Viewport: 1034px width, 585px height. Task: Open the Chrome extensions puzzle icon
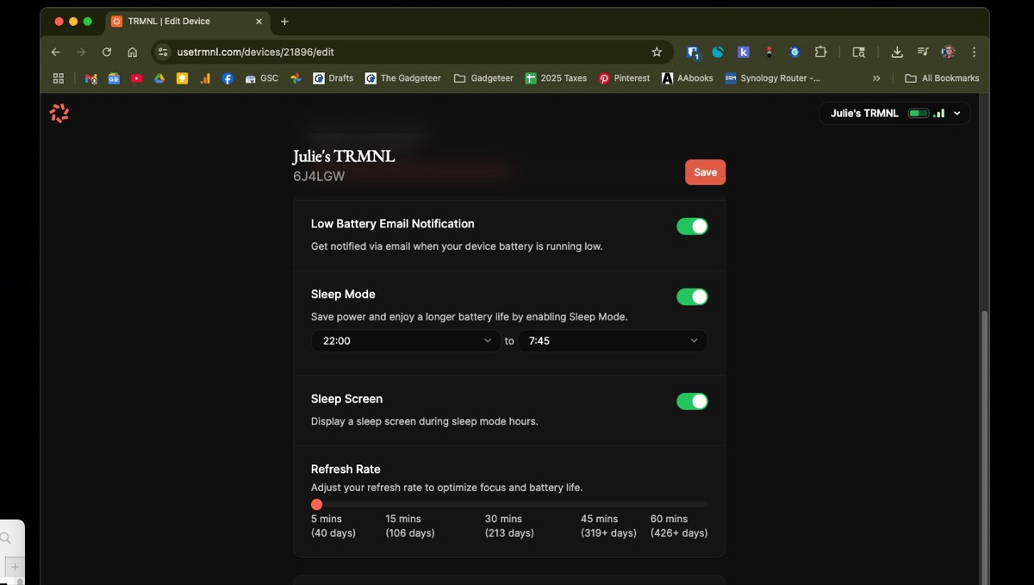click(x=820, y=52)
